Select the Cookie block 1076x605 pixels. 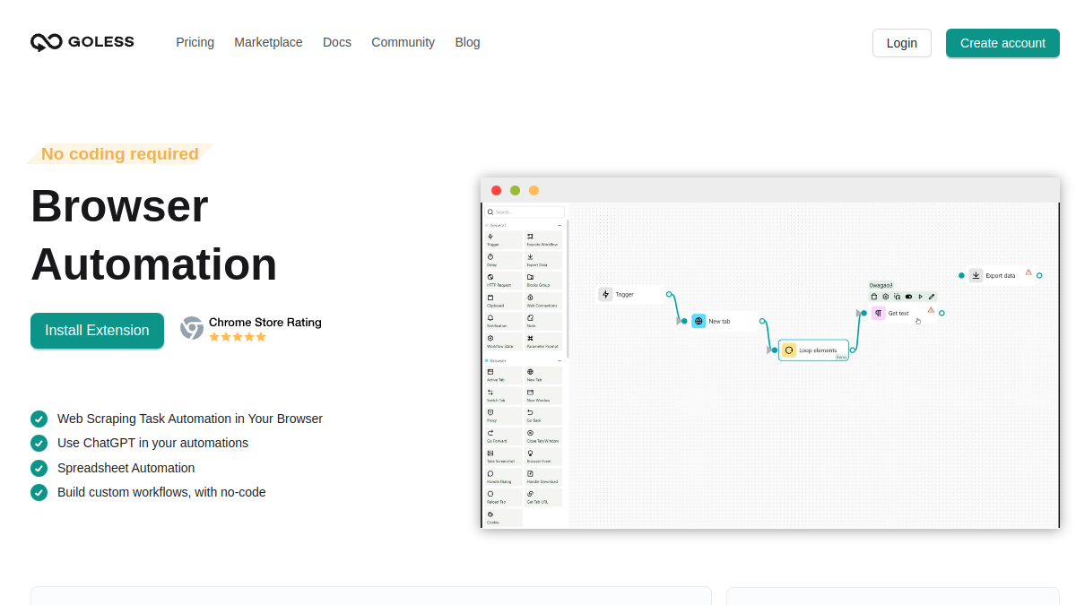tap(503, 518)
